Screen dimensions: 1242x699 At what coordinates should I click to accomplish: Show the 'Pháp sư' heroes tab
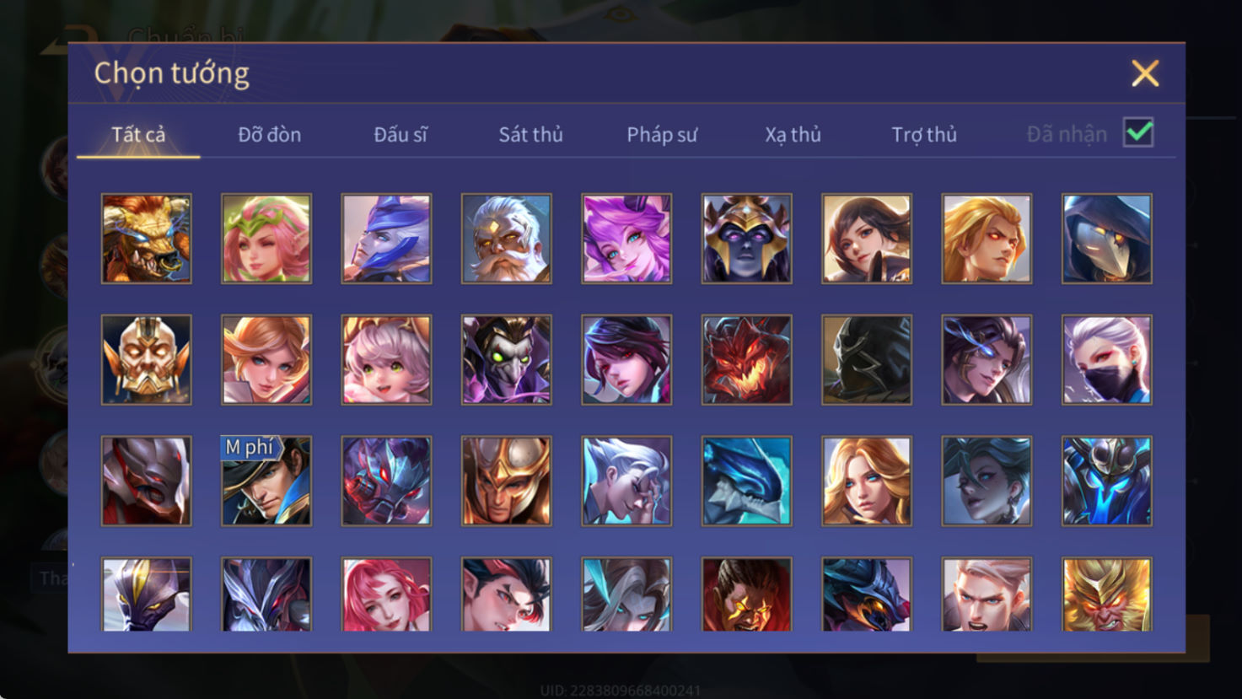[x=662, y=134]
